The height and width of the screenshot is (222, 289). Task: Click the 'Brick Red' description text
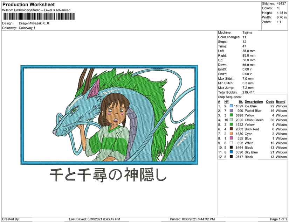[252, 129]
